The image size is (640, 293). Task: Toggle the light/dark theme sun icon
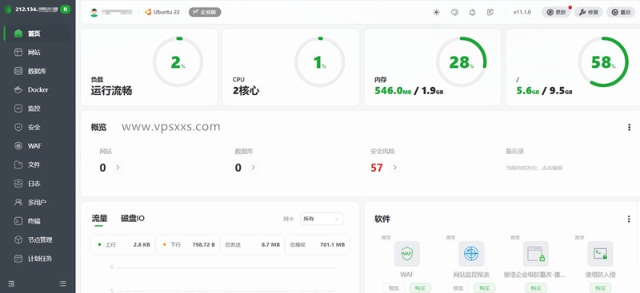pos(436,12)
